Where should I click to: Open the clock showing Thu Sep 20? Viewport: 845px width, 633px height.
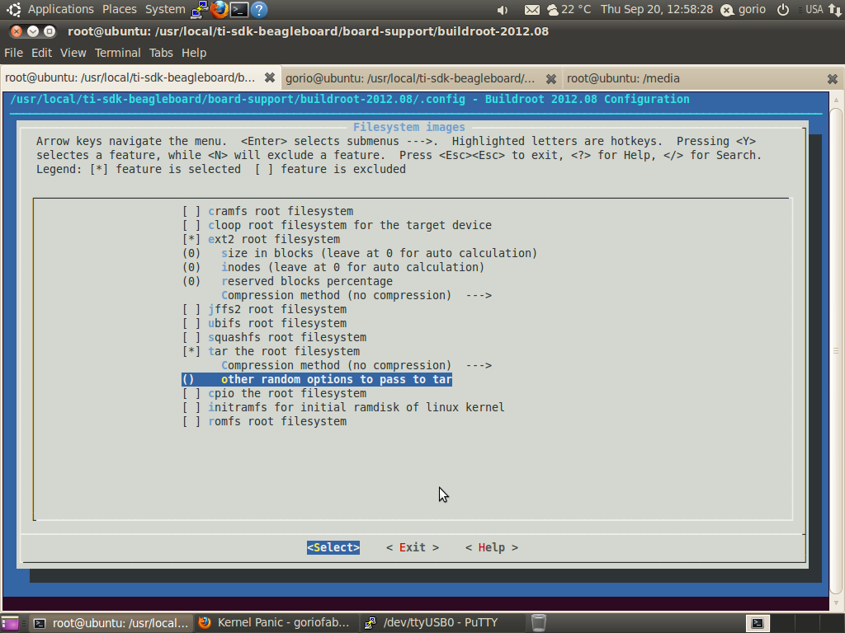pos(656,10)
